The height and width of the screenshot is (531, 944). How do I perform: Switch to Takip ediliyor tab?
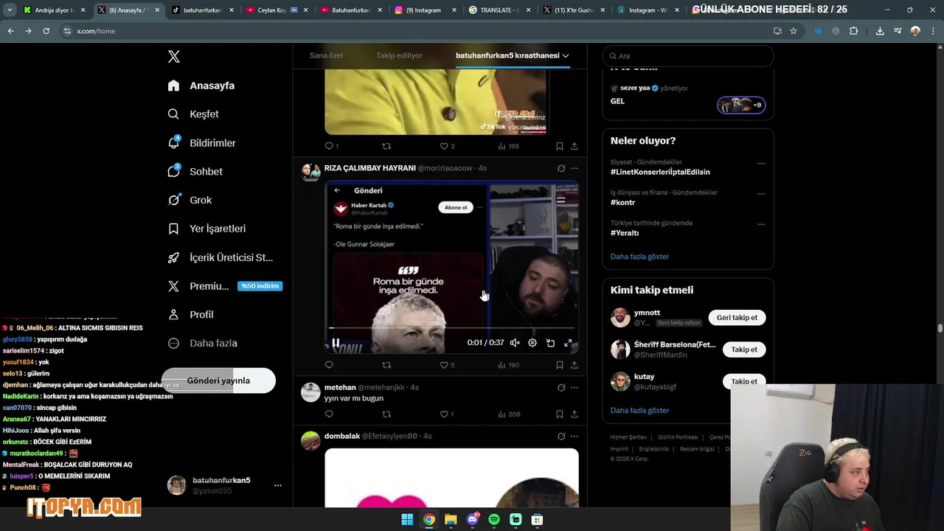399,55
